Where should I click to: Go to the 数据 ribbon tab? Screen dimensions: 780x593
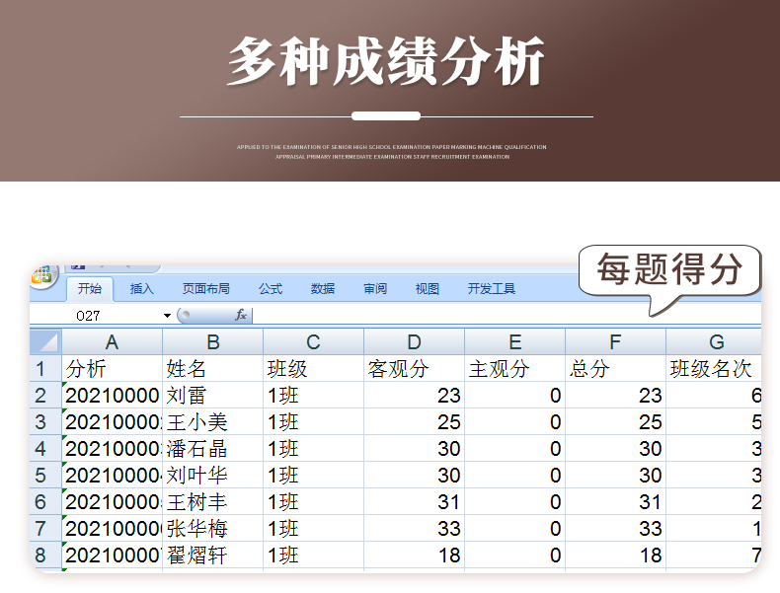pos(323,289)
